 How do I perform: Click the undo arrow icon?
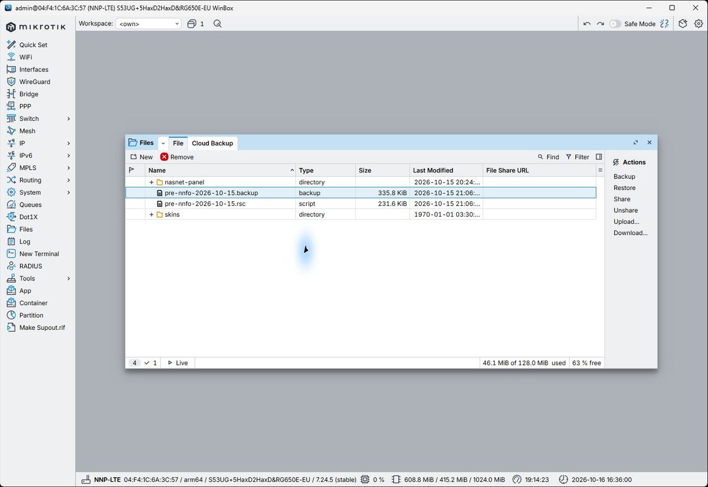(x=586, y=24)
